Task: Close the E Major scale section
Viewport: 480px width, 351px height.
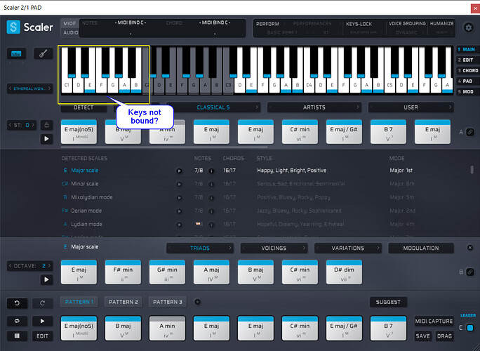Action: point(470,248)
